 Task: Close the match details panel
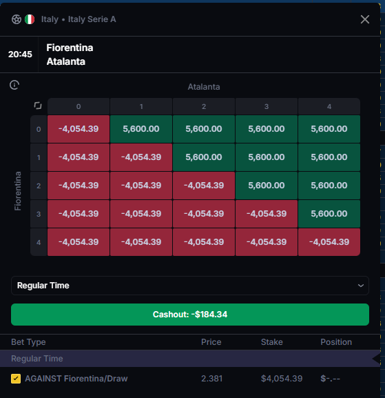tap(365, 19)
